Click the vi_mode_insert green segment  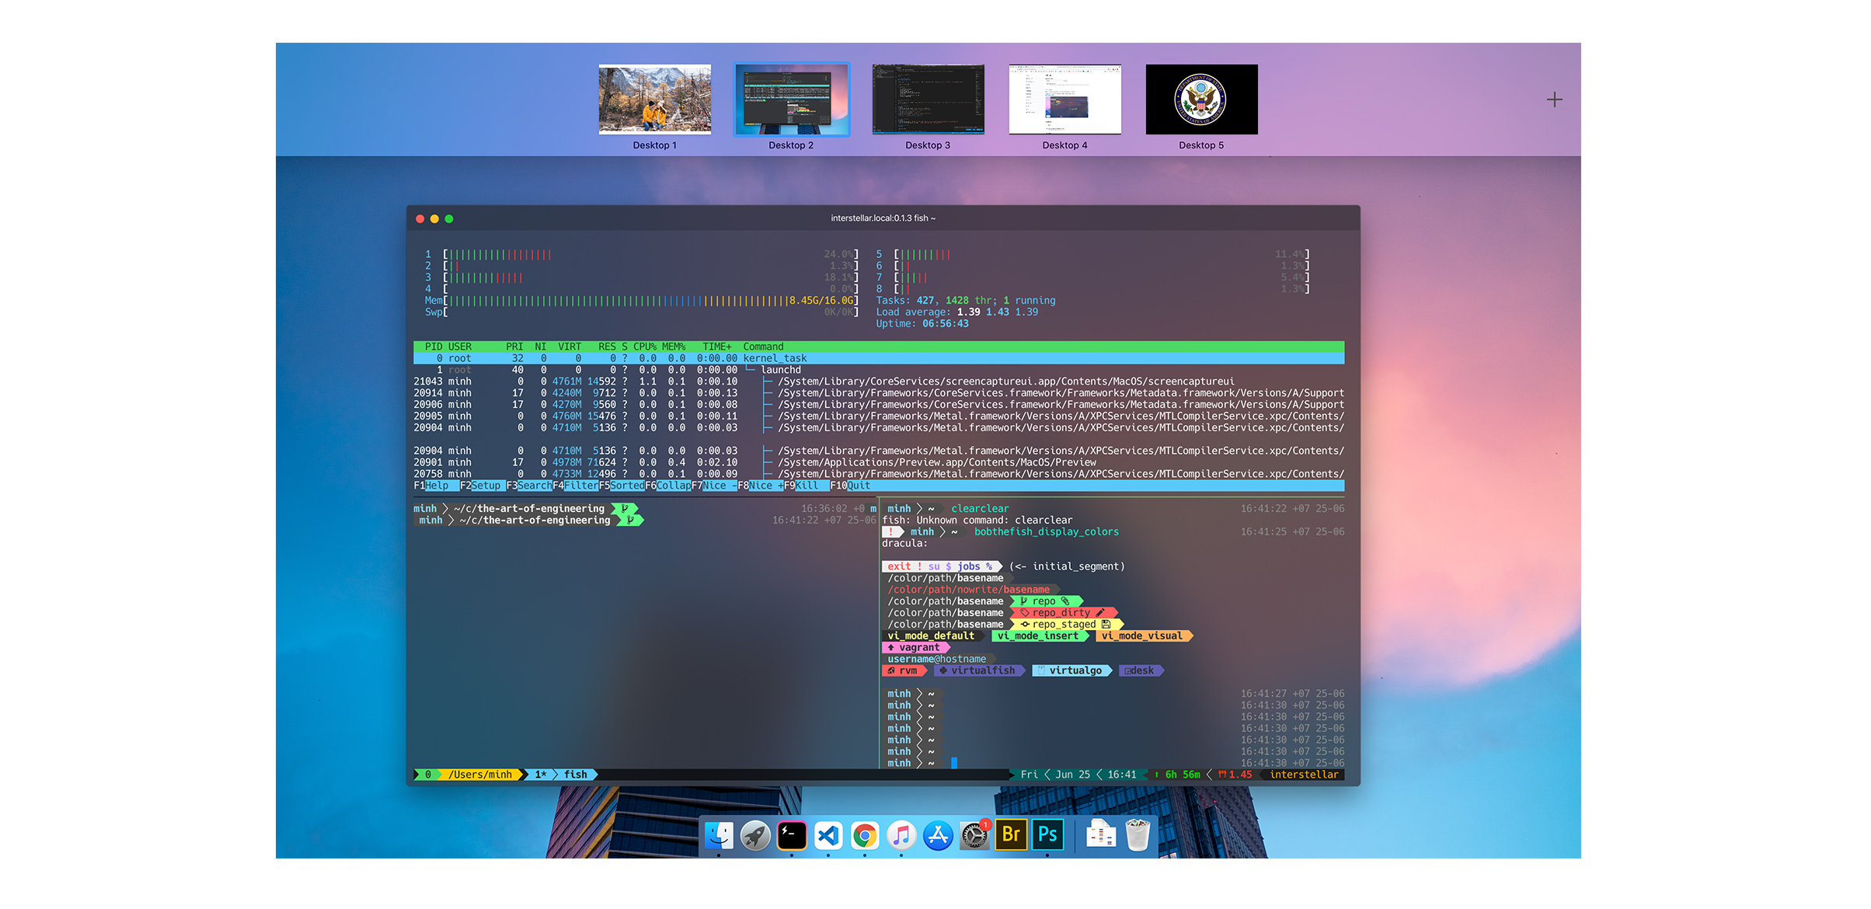tap(1038, 636)
